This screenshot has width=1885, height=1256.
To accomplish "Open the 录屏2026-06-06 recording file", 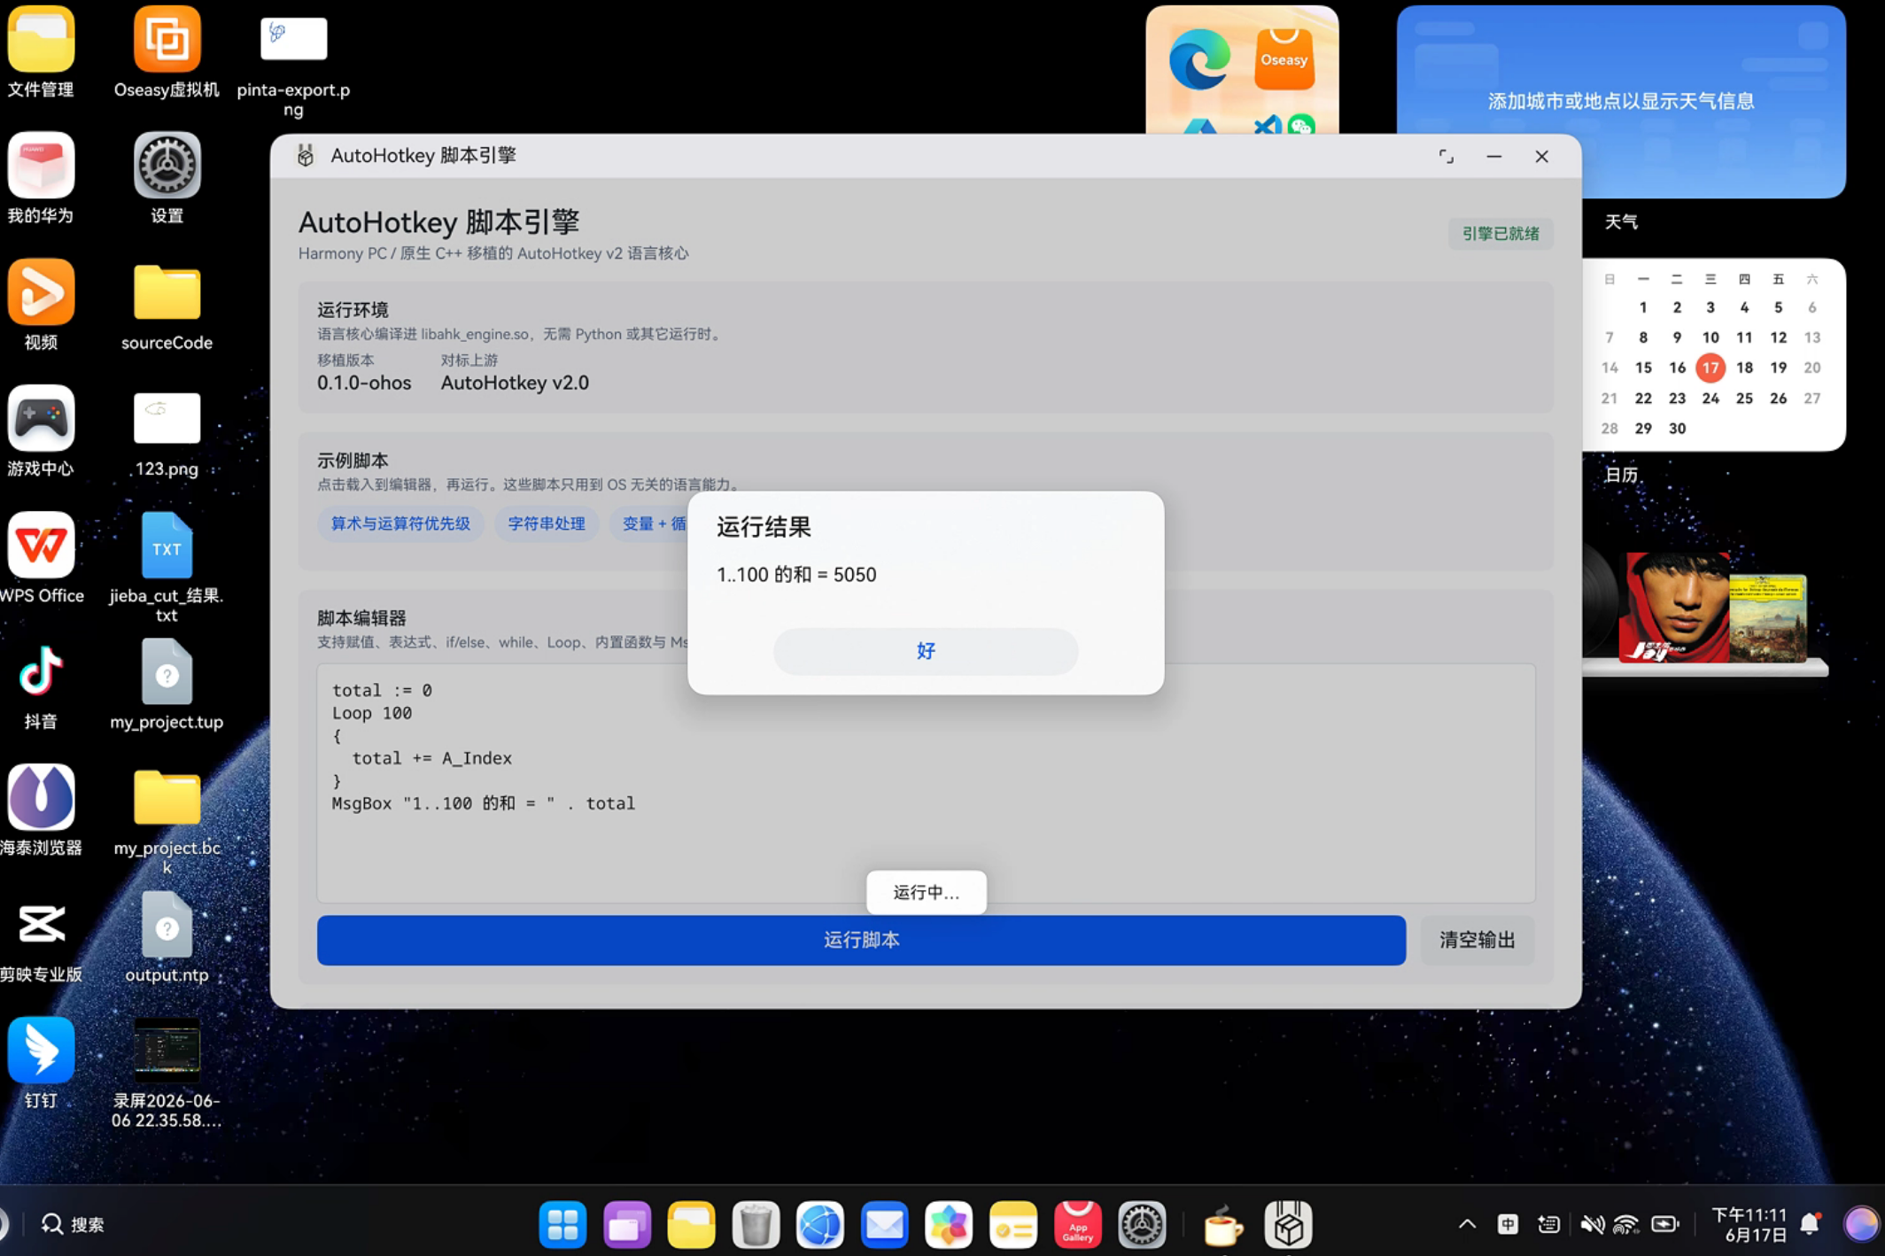I will [x=167, y=1051].
